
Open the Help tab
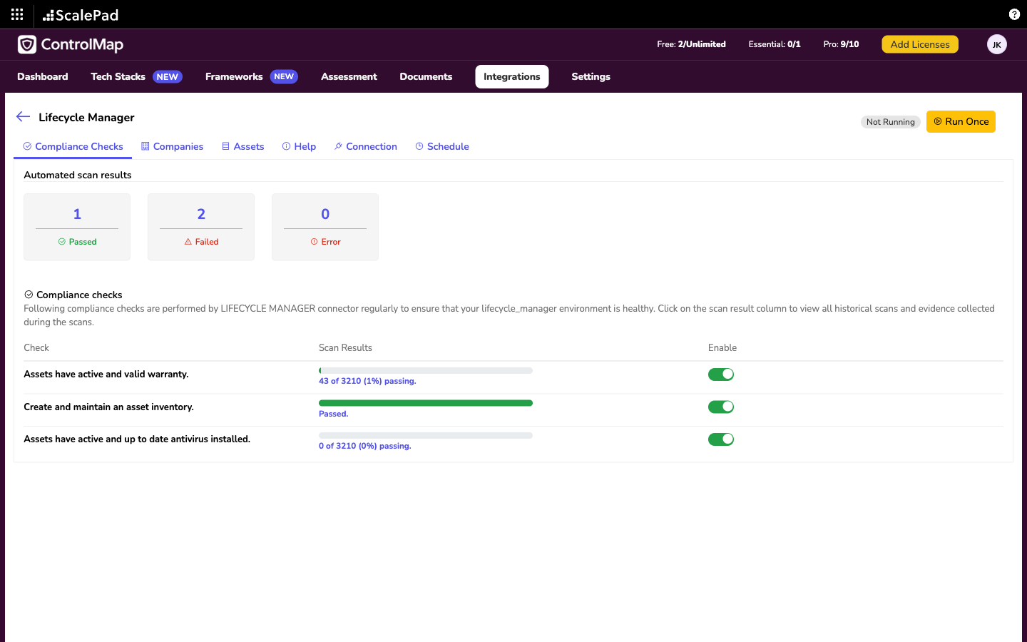299,146
